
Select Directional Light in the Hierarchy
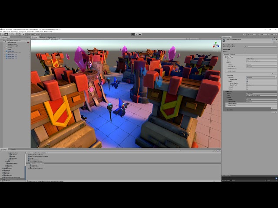tap(13, 46)
